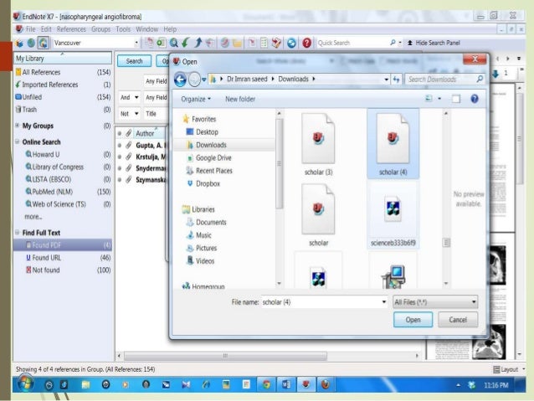Image resolution: width=534 pixels, height=401 pixels.
Task: Click the Search button in search panel
Action: coord(134,61)
